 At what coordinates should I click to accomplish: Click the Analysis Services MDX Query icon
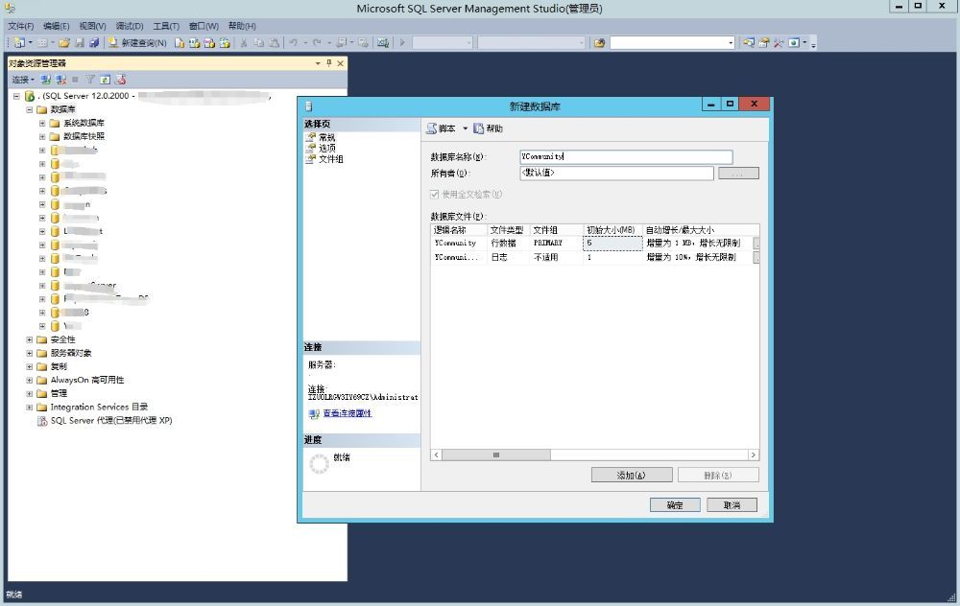point(194,43)
